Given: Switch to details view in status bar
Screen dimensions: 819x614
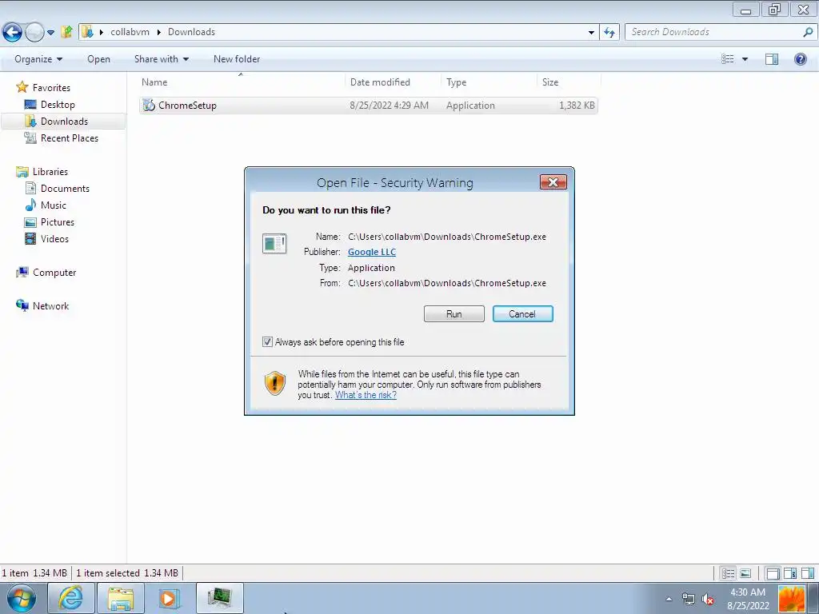Looking at the screenshot, I should click(728, 573).
